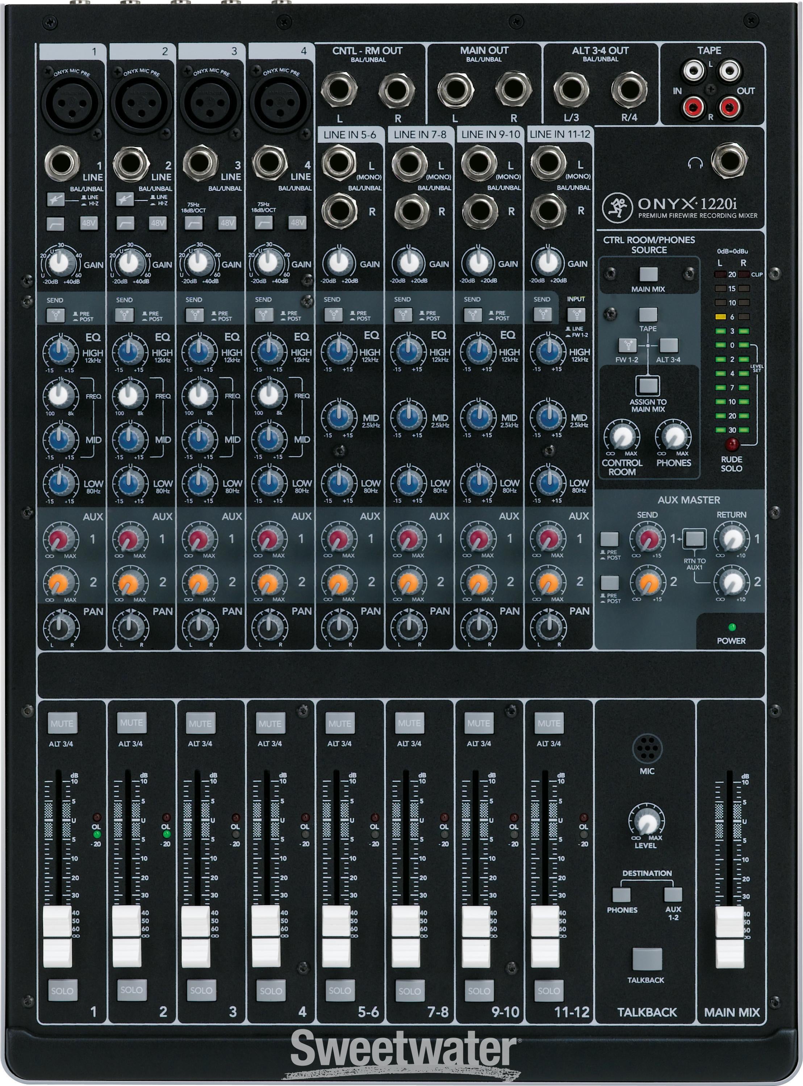Engage the Hi-Z guitar switch on channel 2
The height and width of the screenshot is (1086, 803).
click(x=125, y=199)
